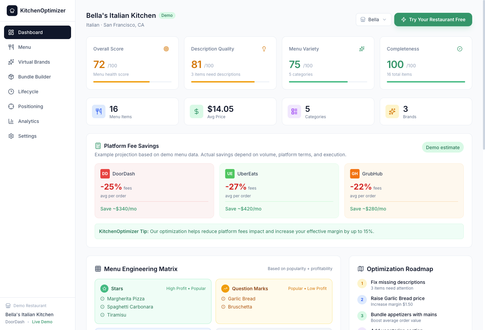Click the sparkles icon beside 3 Brands
This screenshot has width=485, height=330.
392,111
